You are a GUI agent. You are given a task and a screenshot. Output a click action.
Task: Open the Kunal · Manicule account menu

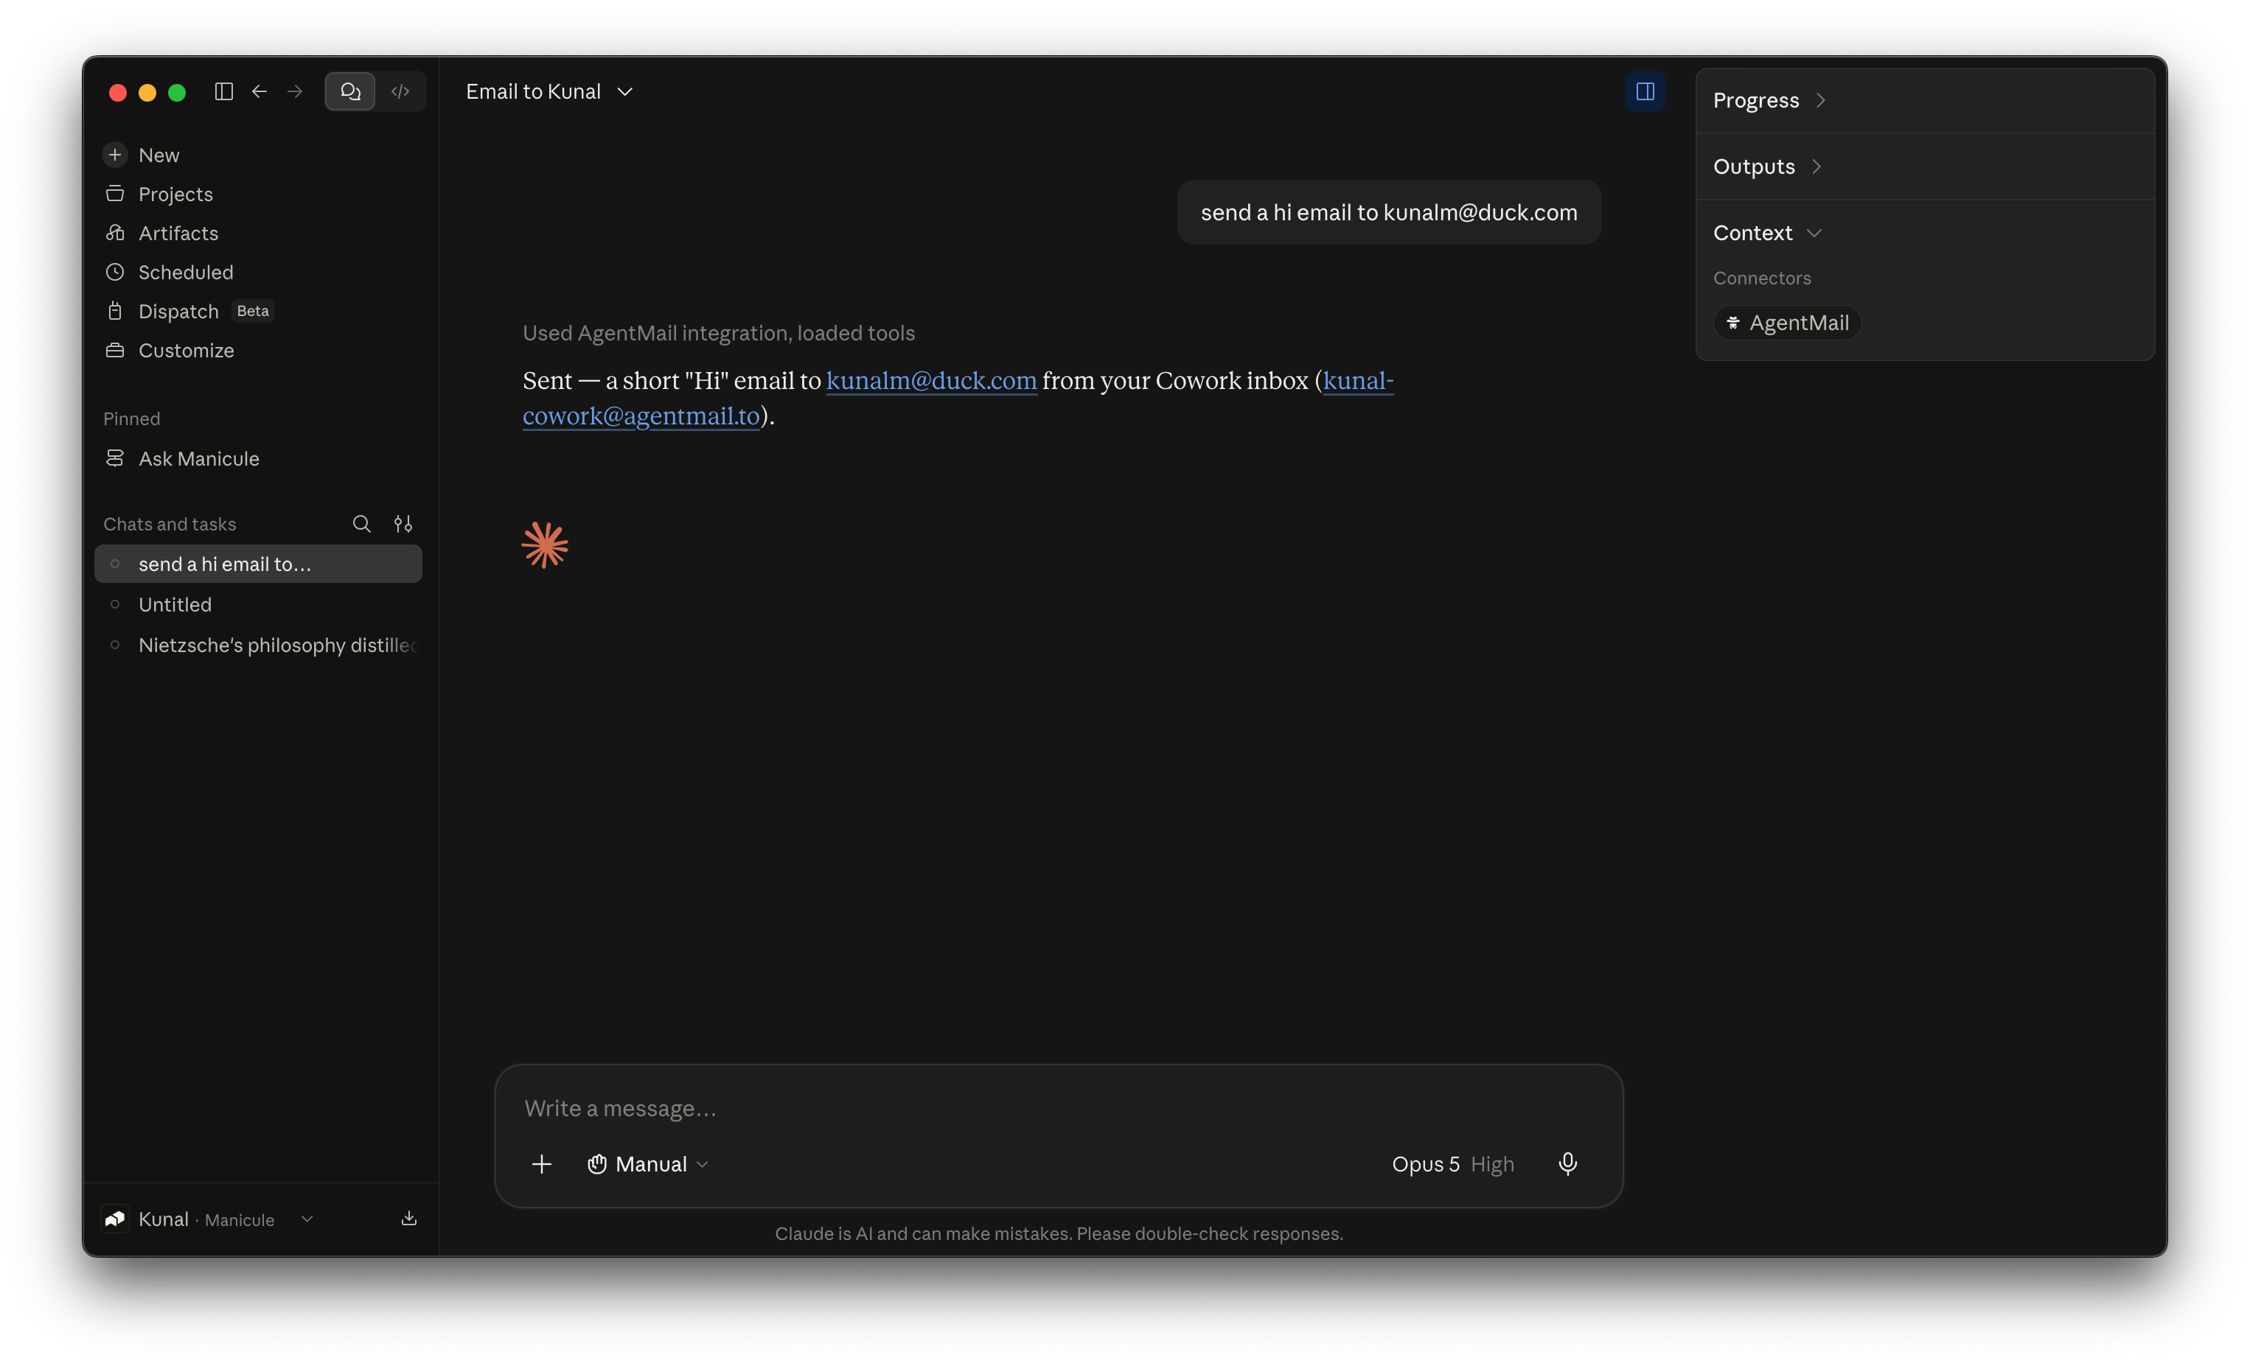[x=208, y=1219]
